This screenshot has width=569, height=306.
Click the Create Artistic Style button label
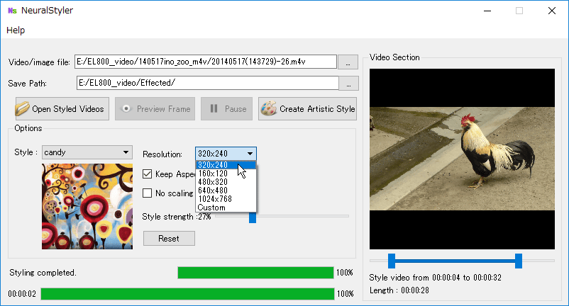click(317, 109)
